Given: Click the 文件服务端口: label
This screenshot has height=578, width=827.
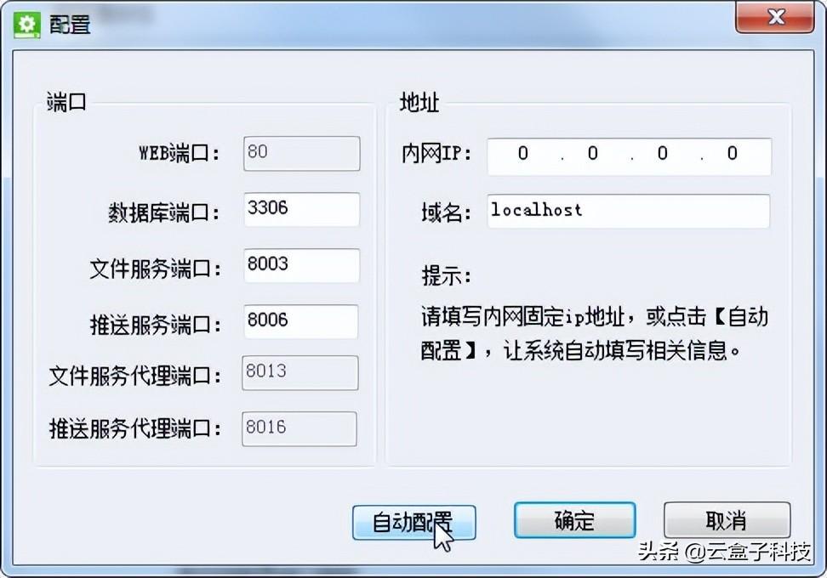Looking at the screenshot, I should point(155,269).
